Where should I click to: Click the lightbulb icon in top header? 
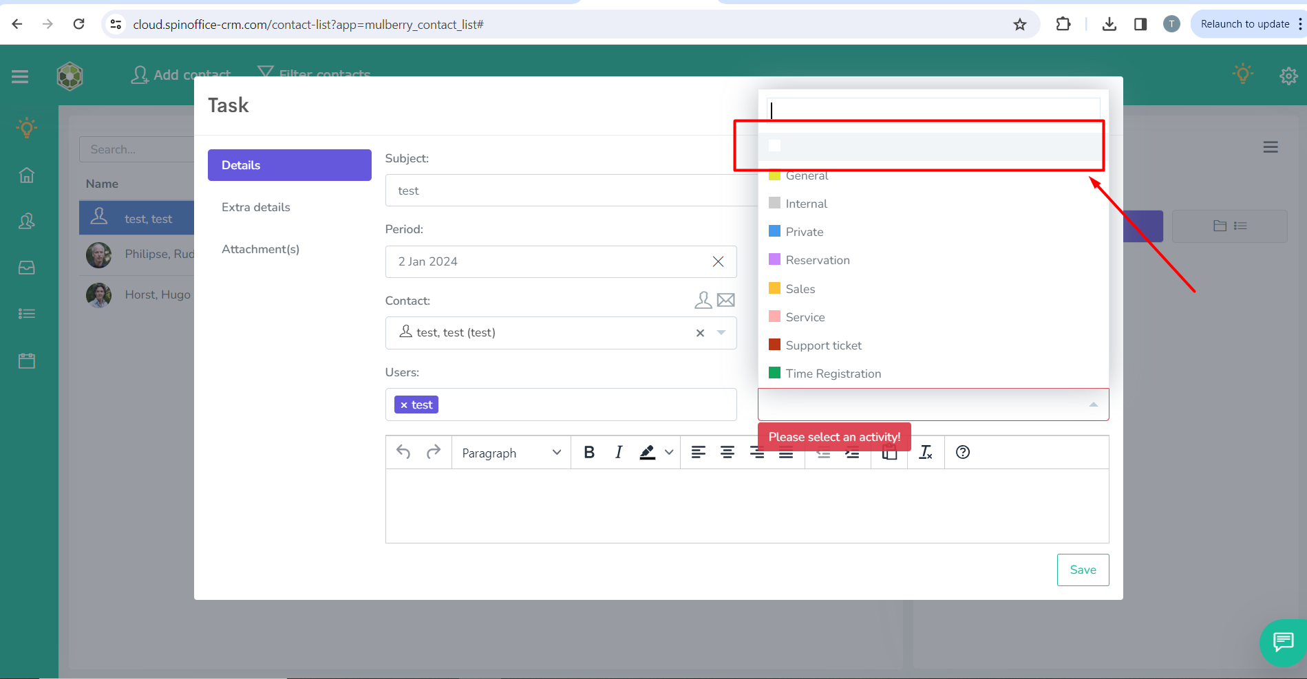coord(1243,74)
